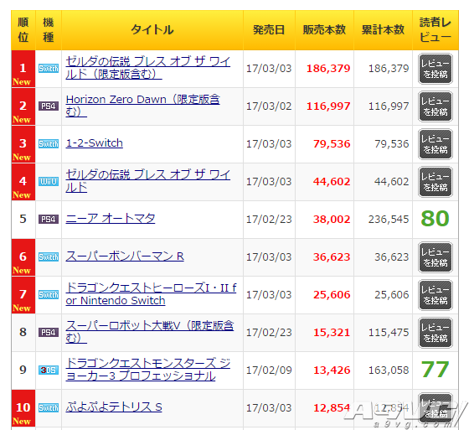
Task: Click cumulative sales value 115,475
Action: pyautogui.click(x=389, y=333)
